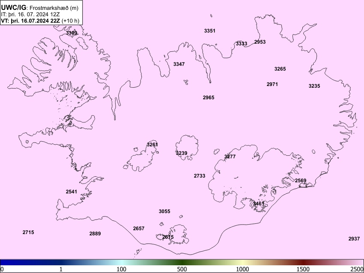Click the 3055 freezing level value
364x273 pixels.
tap(164, 211)
